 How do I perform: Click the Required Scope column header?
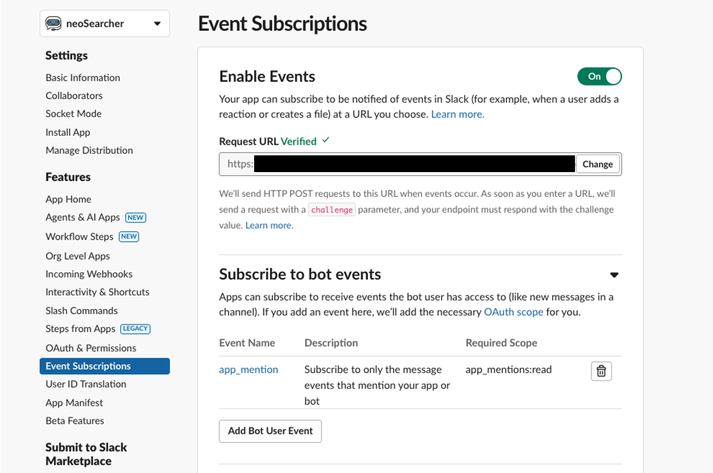click(x=501, y=343)
